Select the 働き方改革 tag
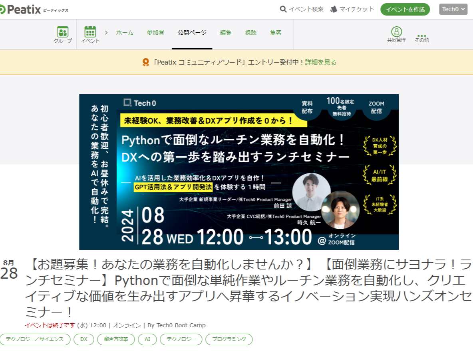This screenshot has width=473, height=354. (116, 339)
